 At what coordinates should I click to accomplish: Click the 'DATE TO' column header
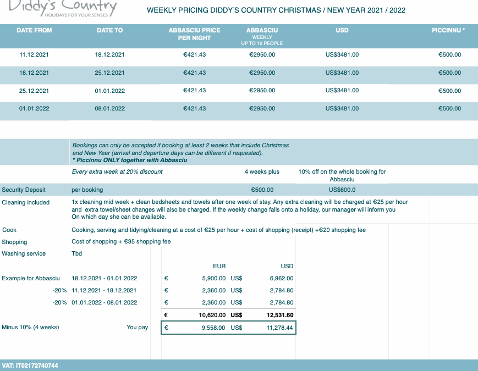pos(110,30)
